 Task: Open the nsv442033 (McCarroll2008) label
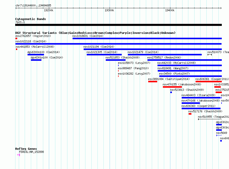point(177,63)
